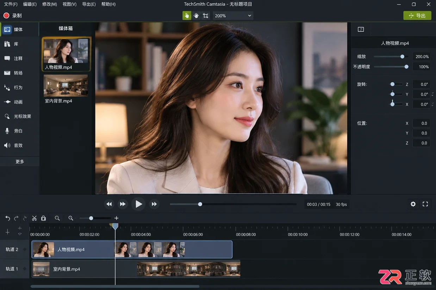Click the 缩放 slider handle
436x290 pixels.
[x=402, y=57]
